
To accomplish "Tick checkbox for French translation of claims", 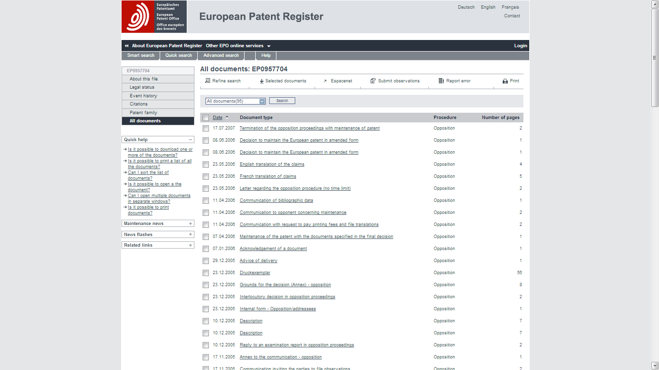I will tap(206, 177).
